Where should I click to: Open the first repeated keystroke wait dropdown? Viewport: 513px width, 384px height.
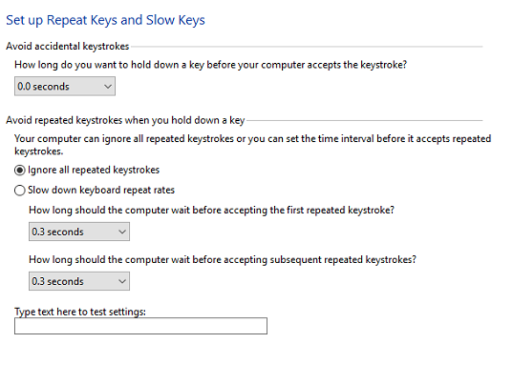tap(79, 232)
